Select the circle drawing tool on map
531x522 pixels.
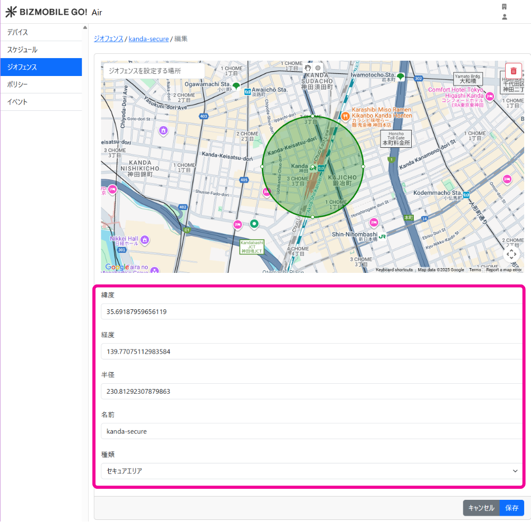click(318, 68)
